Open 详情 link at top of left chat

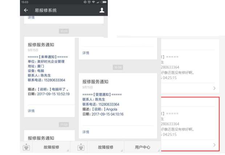[x=31, y=18]
